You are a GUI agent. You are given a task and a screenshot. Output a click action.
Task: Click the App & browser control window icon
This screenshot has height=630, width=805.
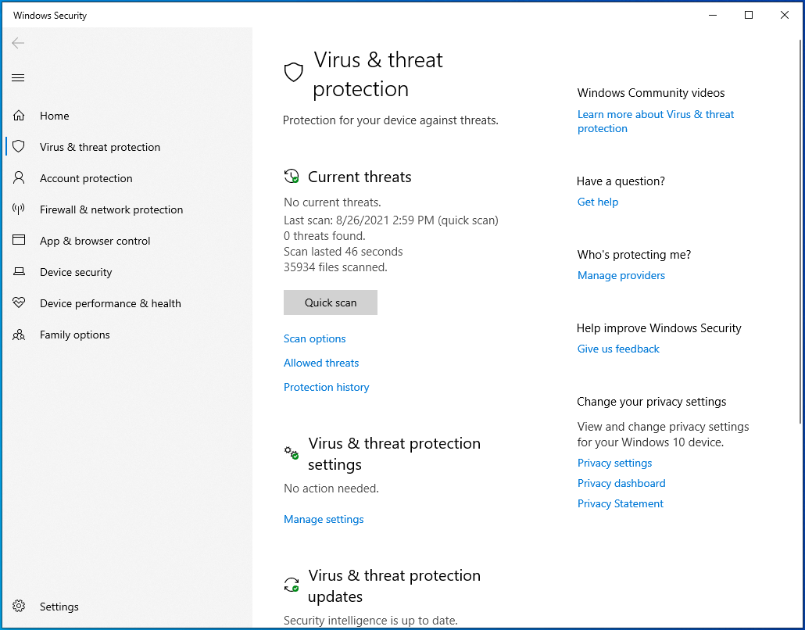point(19,241)
